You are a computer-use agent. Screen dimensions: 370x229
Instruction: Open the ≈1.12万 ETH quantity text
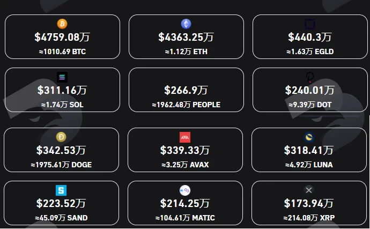pyautogui.click(x=186, y=51)
